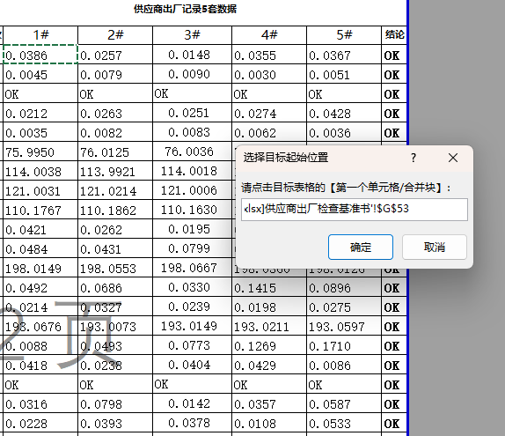Select cell with value 0.0274
This screenshot has height=436, width=505.
pyautogui.click(x=269, y=113)
